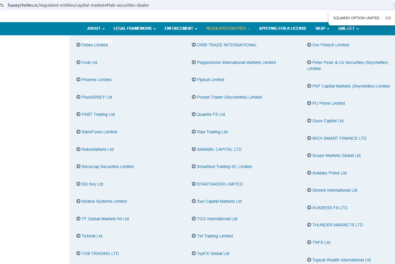Click the arrow icon beside Raw Trading Ltd
395x264 pixels.
194,132
